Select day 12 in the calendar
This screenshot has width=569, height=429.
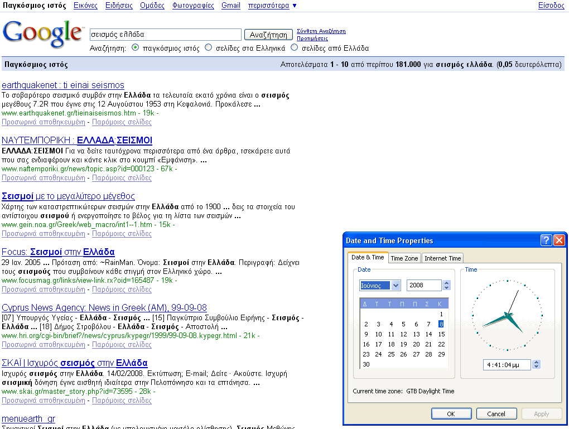(403, 334)
